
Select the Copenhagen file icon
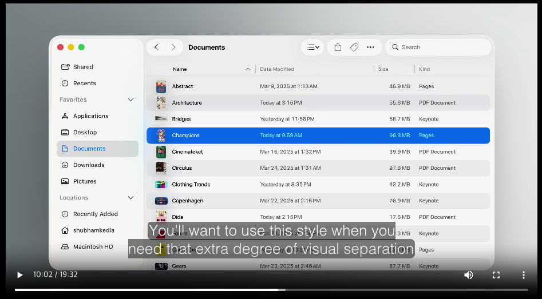coord(161,201)
